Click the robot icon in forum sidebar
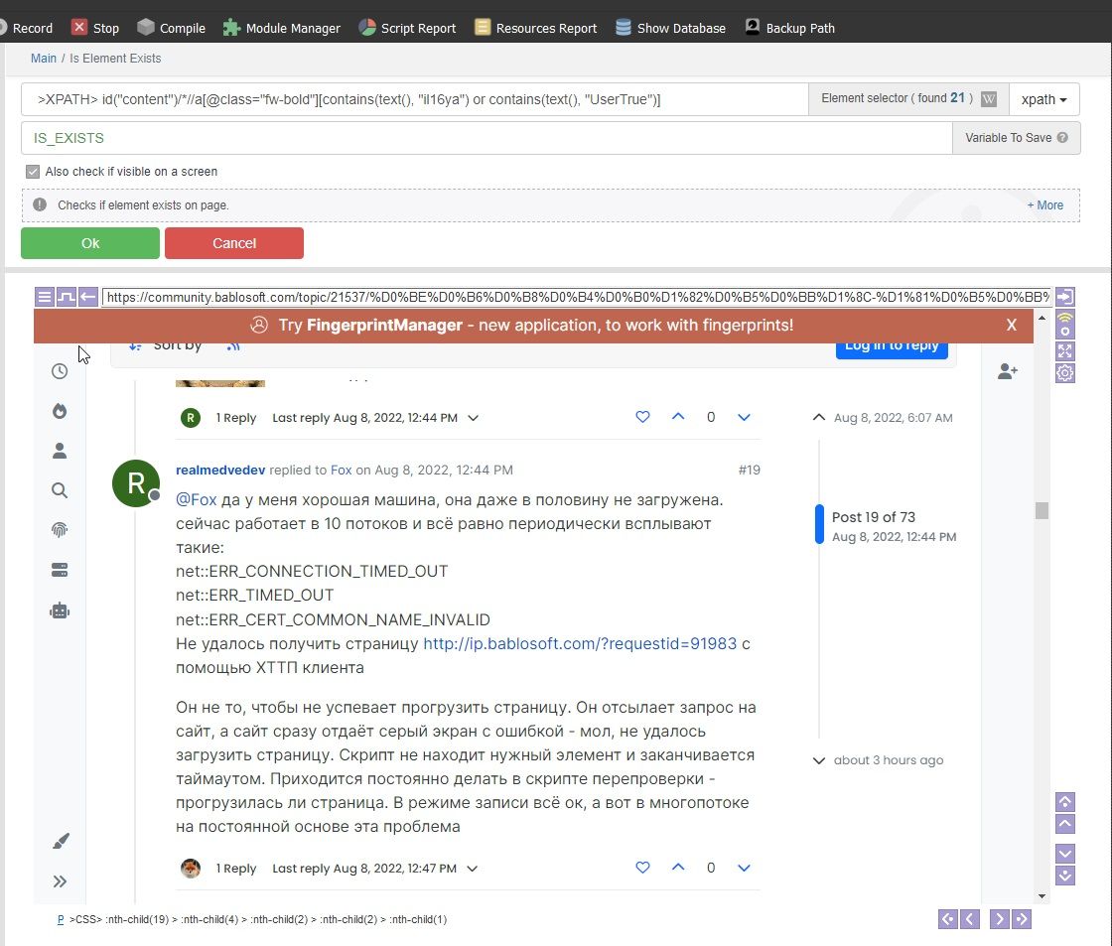The height and width of the screenshot is (946, 1112). pos(60,610)
